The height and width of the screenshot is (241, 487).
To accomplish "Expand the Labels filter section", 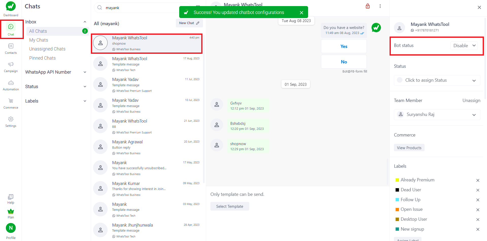I will 56,101.
